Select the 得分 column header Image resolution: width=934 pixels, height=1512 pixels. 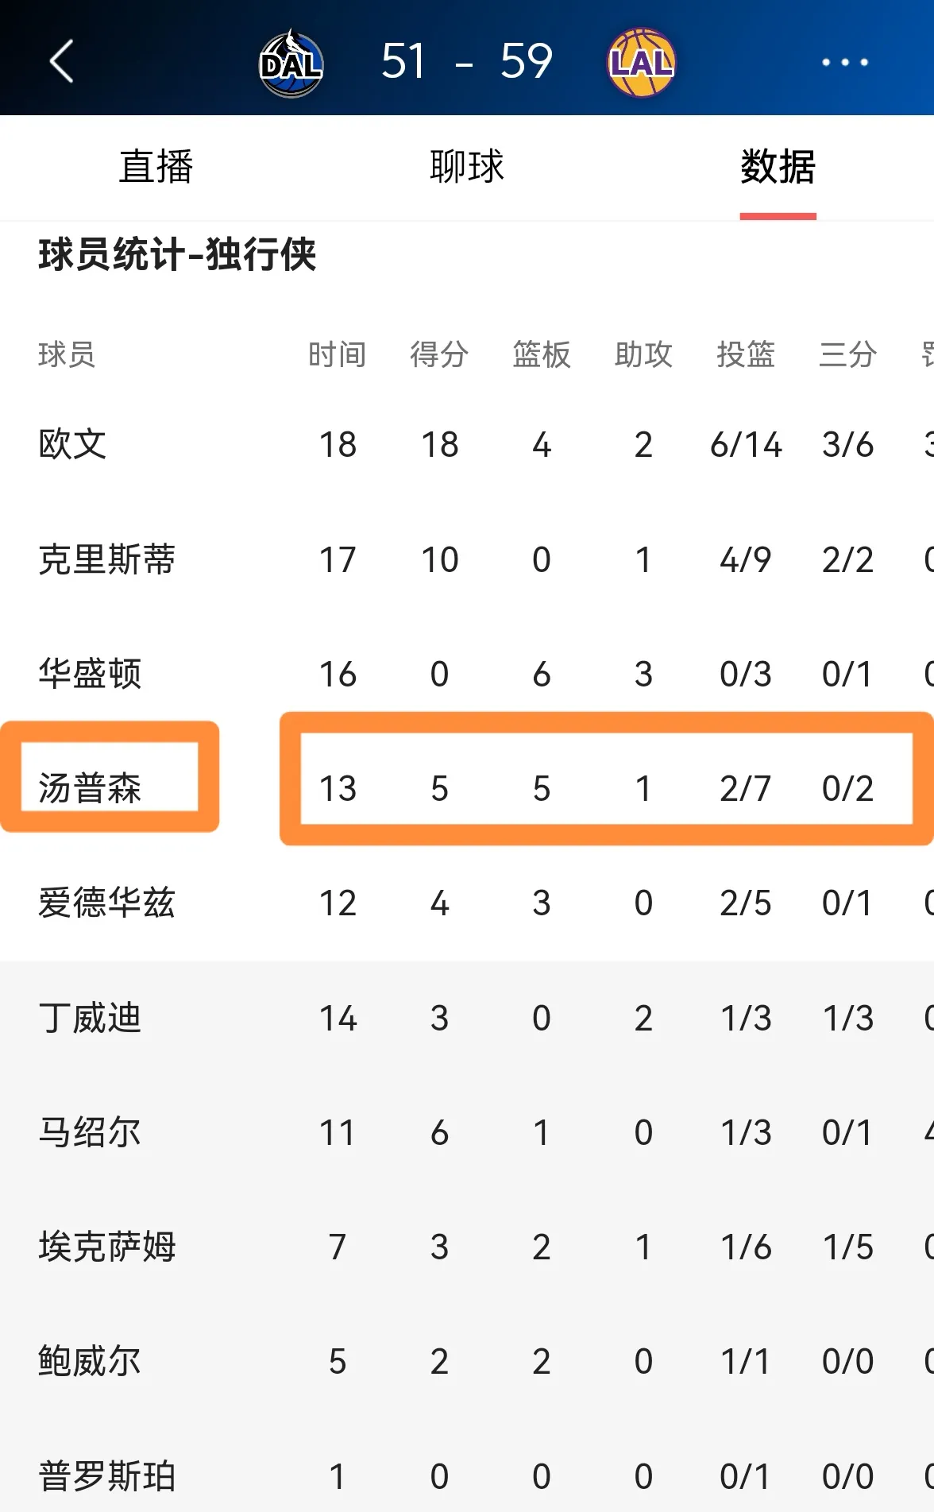[439, 354]
